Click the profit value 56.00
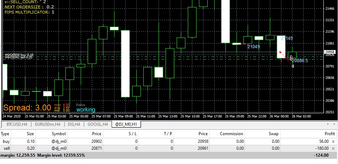 point(324,141)
